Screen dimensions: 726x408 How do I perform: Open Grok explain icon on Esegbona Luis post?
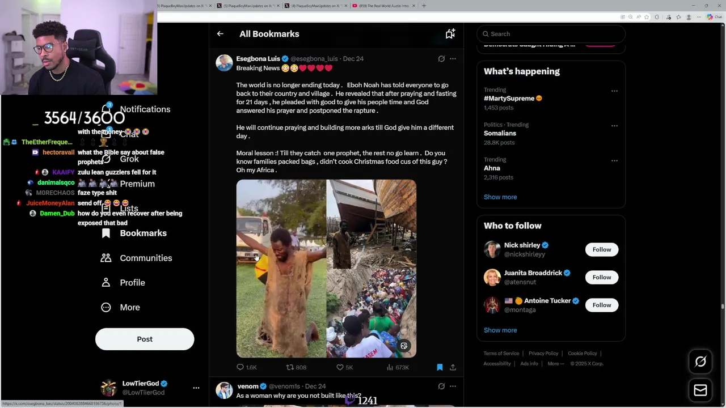pos(441,58)
